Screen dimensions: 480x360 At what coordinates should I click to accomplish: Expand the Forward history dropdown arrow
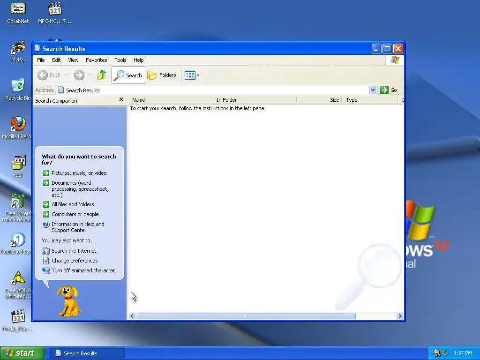[90, 75]
